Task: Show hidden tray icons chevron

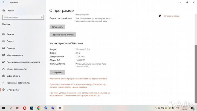Action: pos(155,108)
